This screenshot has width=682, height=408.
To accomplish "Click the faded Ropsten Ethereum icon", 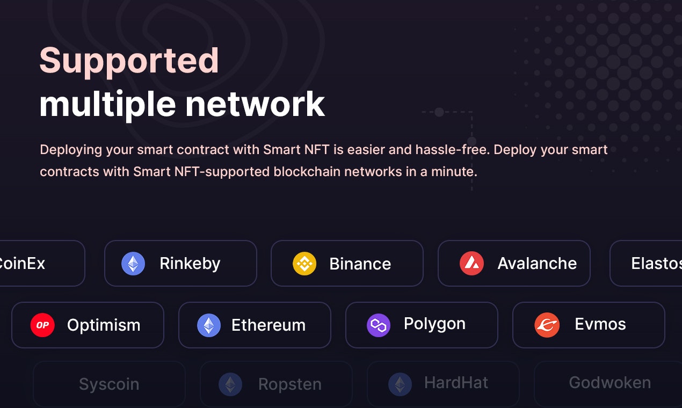I will (230, 384).
